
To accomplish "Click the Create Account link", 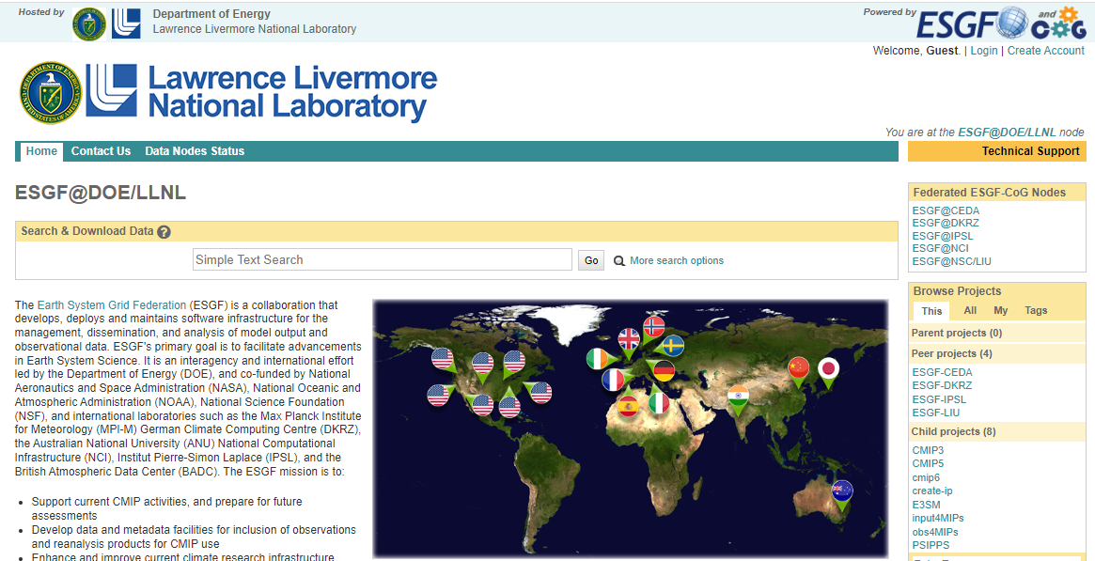I will click(1045, 51).
